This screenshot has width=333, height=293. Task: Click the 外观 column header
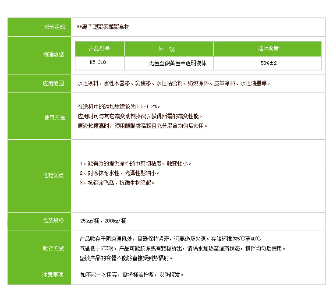coord(169,49)
